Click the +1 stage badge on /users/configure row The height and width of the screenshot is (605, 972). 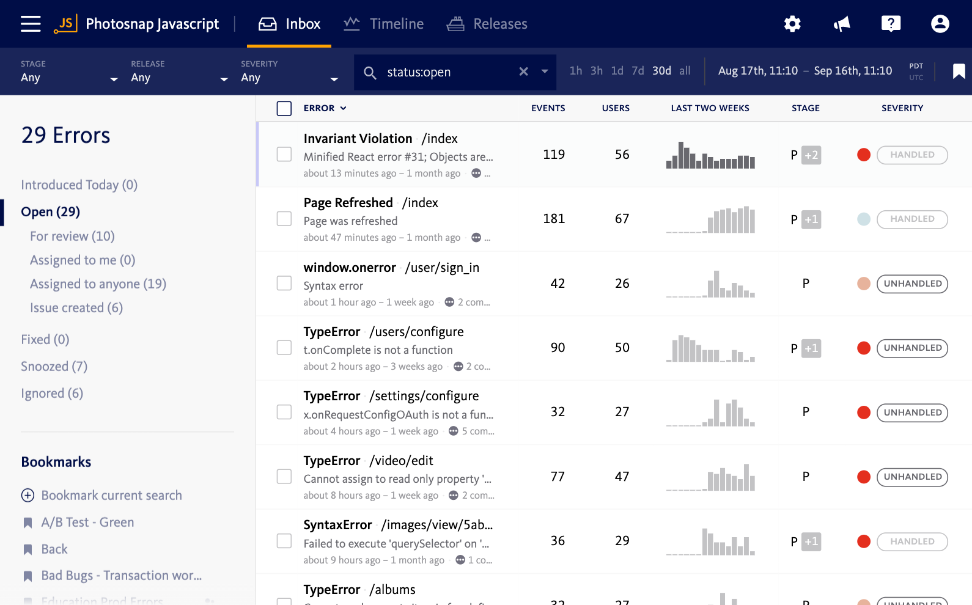coord(811,348)
